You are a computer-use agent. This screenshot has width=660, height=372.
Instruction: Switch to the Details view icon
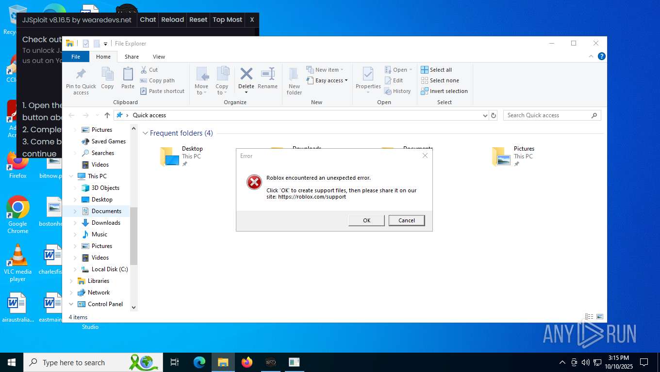(x=589, y=317)
